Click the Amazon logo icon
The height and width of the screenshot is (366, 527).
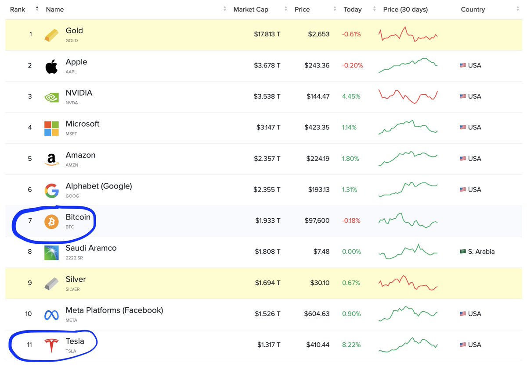coord(51,159)
